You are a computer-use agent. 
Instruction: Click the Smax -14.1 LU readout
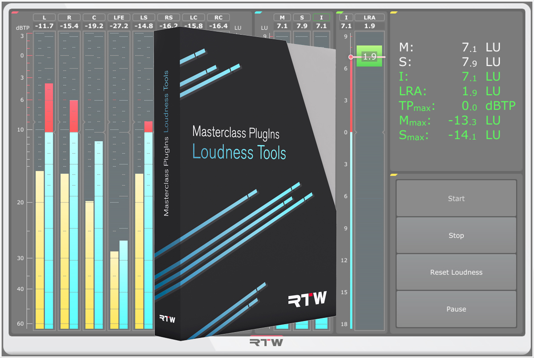point(450,135)
